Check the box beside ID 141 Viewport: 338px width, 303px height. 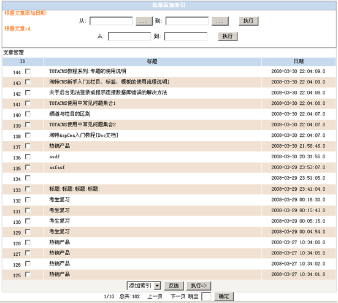[28, 104]
